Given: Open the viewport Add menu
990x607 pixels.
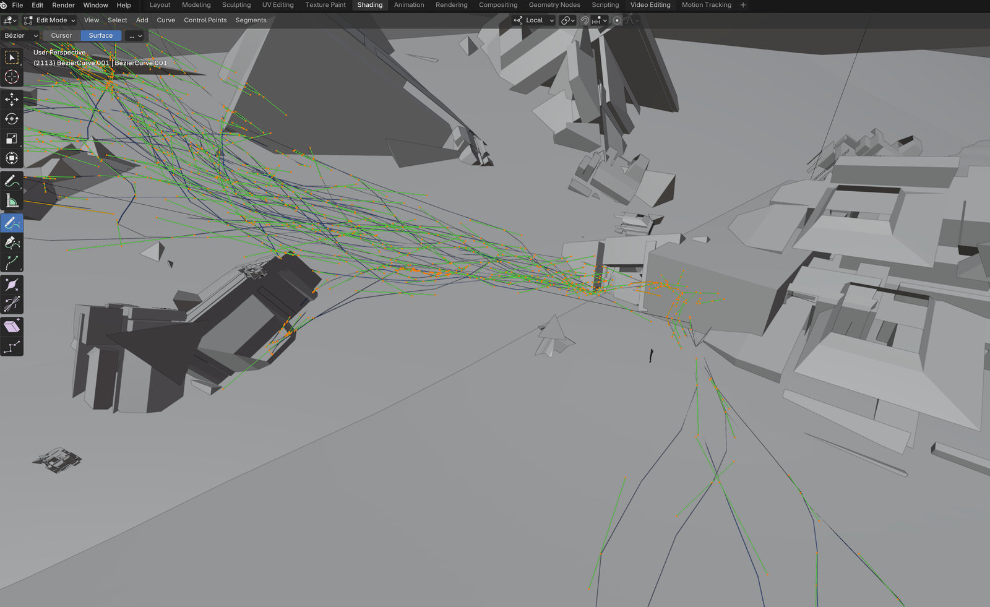Looking at the screenshot, I should click(x=142, y=20).
